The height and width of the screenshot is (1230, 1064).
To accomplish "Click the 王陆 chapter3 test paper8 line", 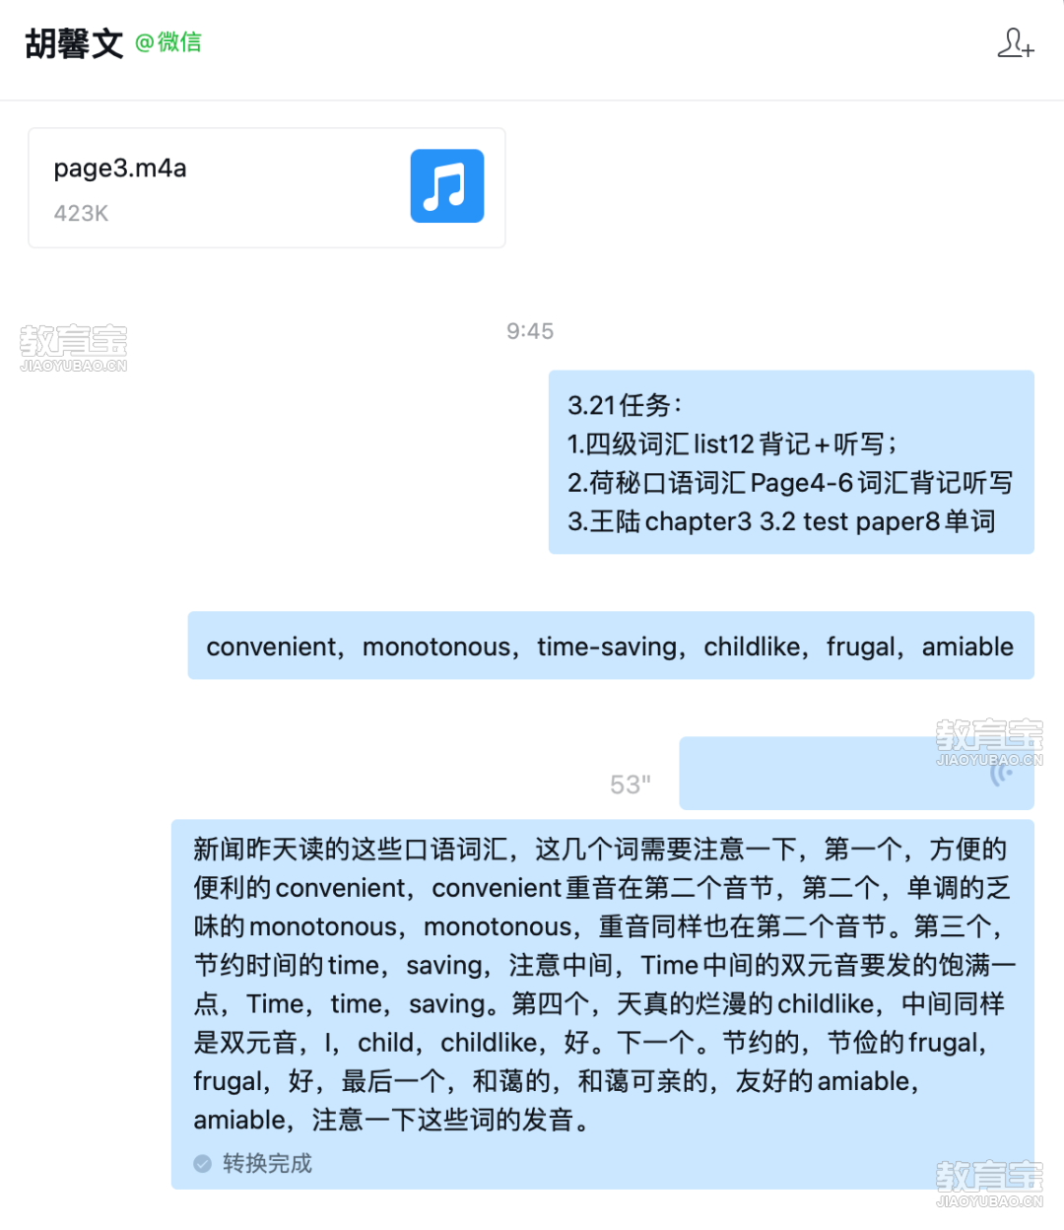I will [x=781, y=521].
